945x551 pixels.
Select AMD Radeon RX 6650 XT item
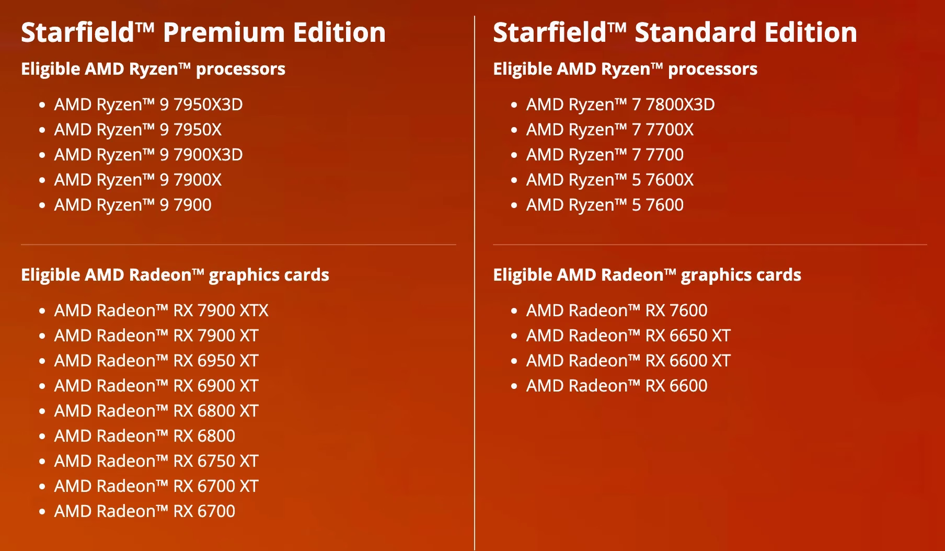(x=628, y=336)
